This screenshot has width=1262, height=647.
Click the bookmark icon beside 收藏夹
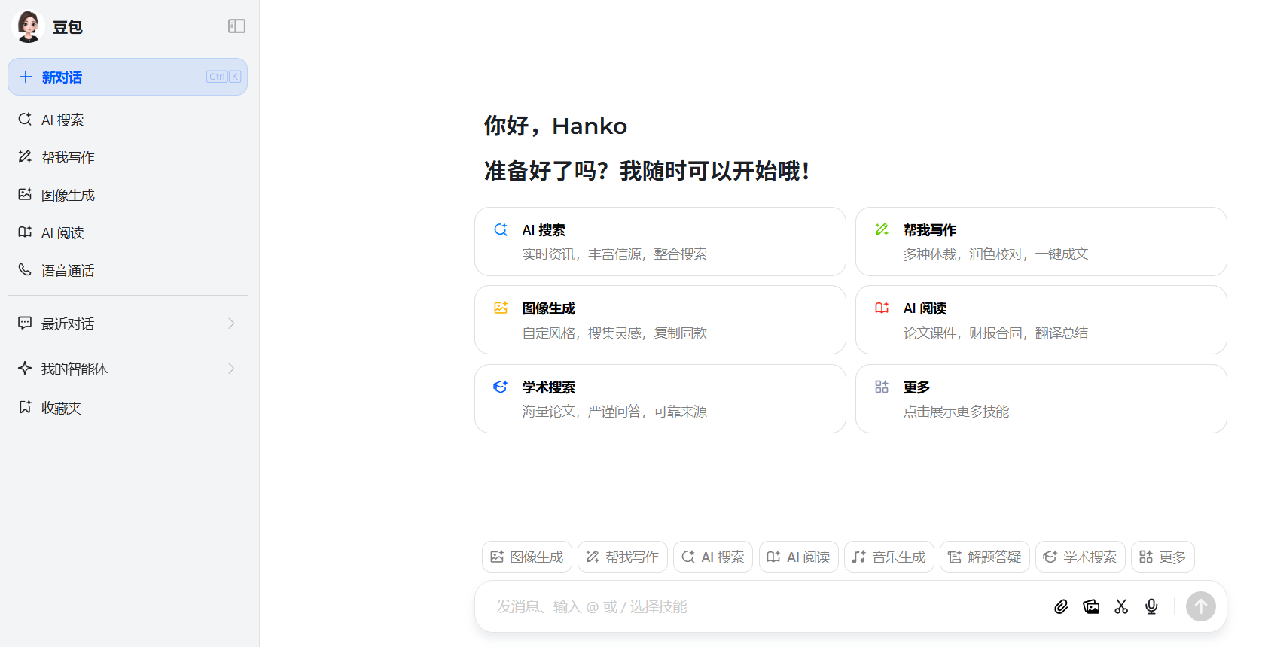(25, 407)
